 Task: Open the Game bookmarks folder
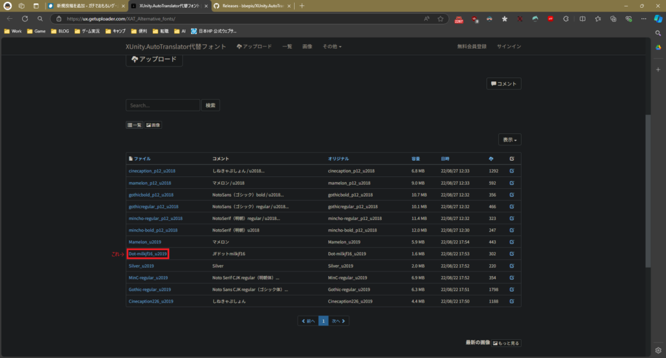point(36,31)
